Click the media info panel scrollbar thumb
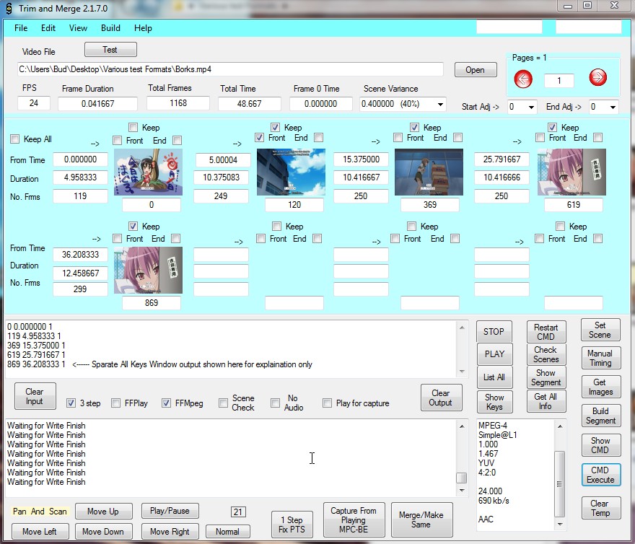Viewport: 635px width, 544px height. coord(560,483)
